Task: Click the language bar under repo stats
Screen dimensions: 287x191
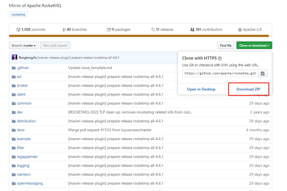Action: pos(139,36)
